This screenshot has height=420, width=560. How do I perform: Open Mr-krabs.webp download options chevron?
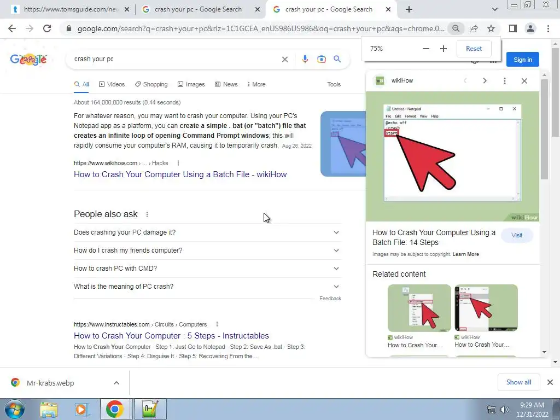(x=116, y=383)
